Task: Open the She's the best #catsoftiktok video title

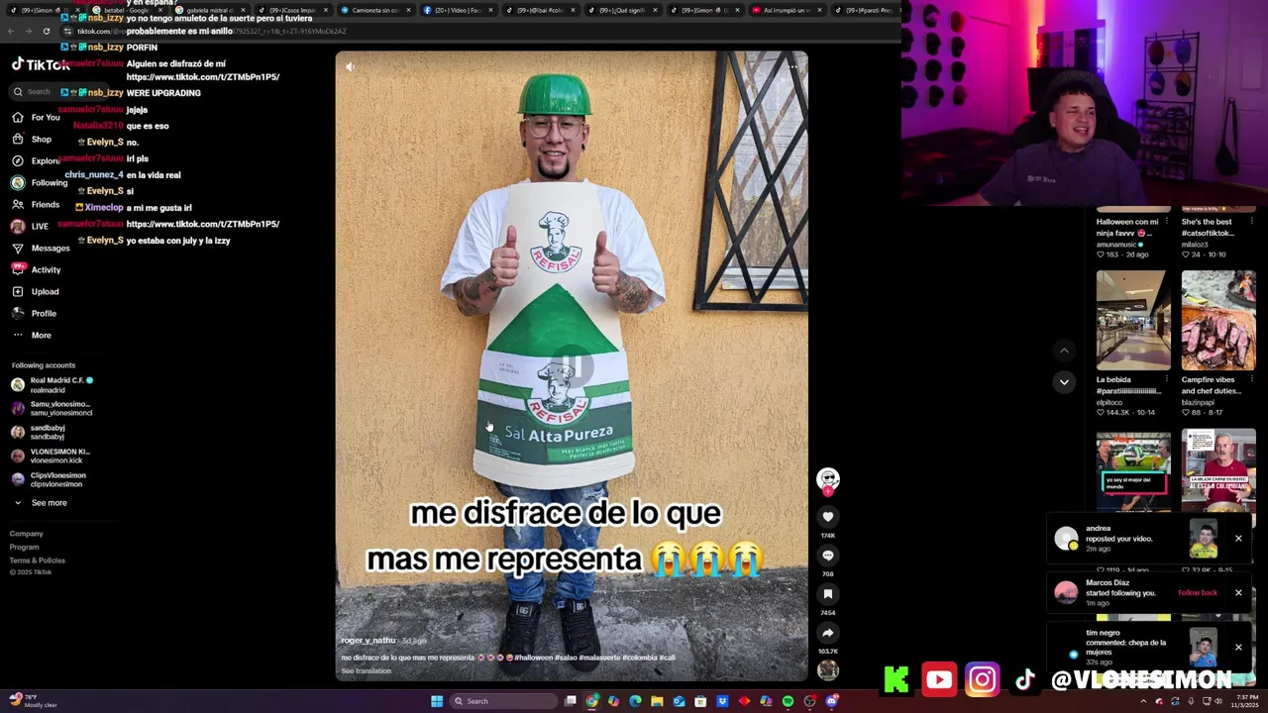Action: tap(1207, 228)
